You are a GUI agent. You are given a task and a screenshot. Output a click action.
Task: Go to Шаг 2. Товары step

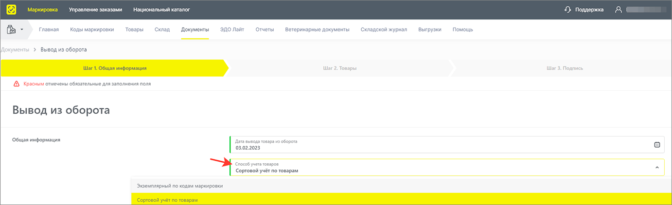pyautogui.click(x=339, y=68)
